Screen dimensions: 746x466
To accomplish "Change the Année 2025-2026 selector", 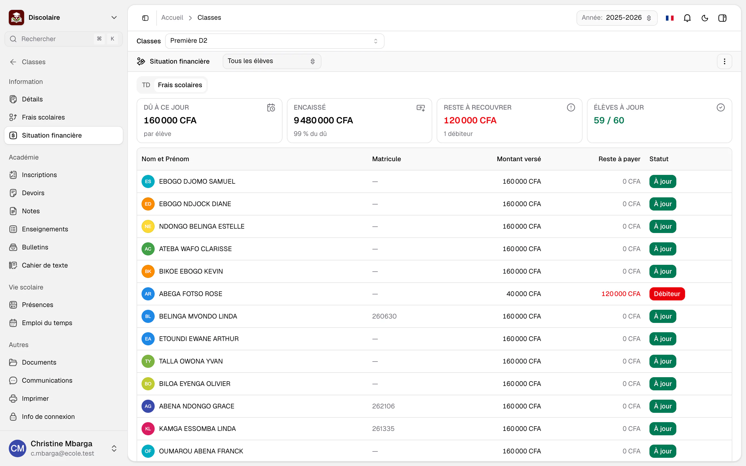I will (x=617, y=18).
